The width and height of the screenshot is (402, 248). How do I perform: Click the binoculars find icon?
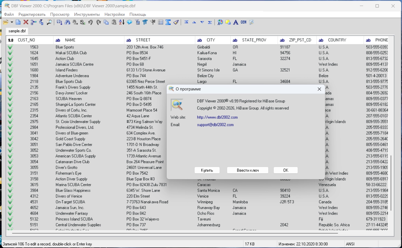67,22
